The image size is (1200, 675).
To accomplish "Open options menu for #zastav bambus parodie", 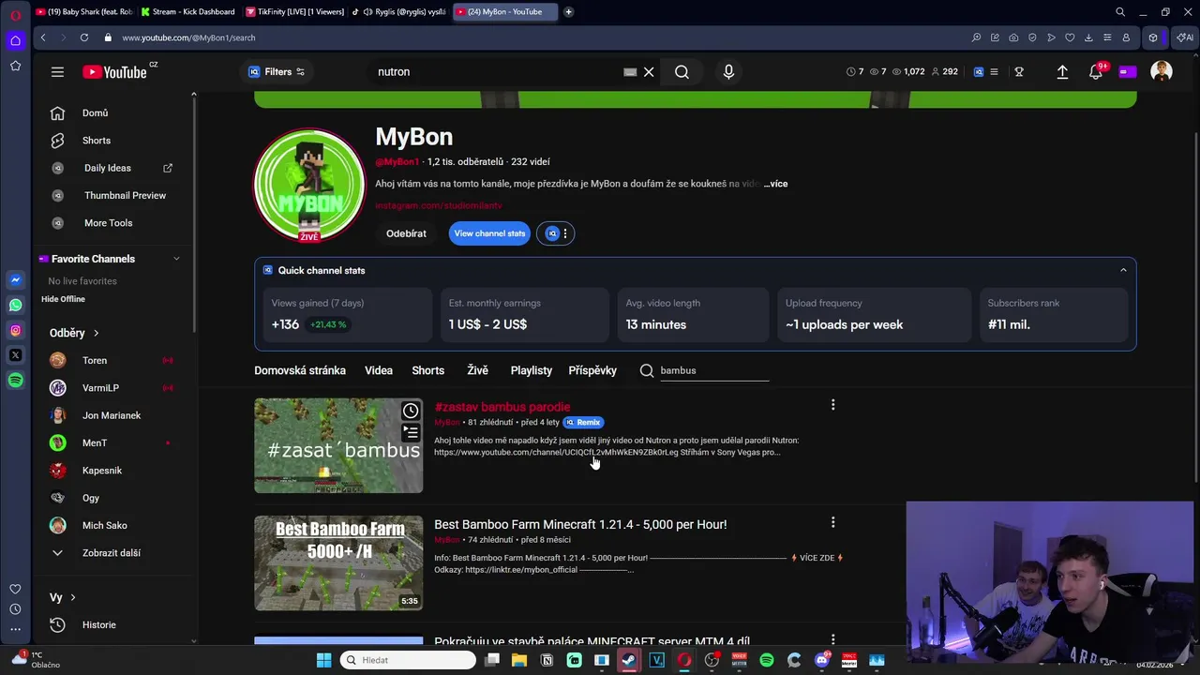I will 832,405.
